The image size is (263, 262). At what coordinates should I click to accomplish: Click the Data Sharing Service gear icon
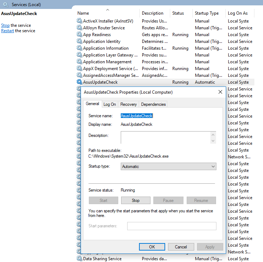click(x=79, y=258)
